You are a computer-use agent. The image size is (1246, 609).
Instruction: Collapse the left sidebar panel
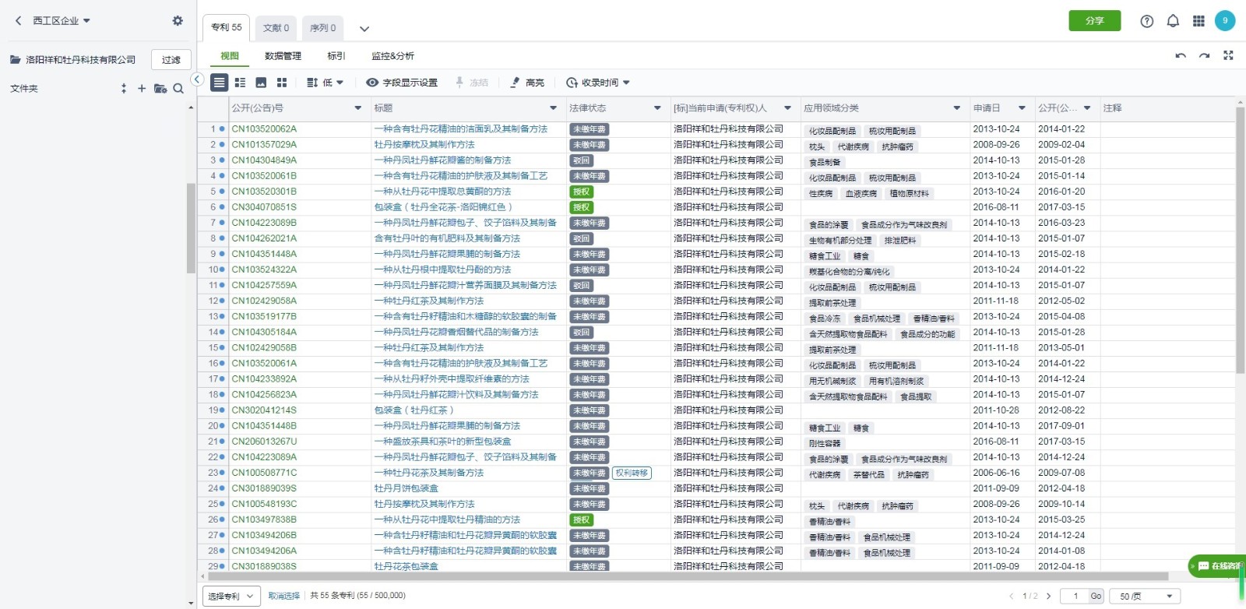pyautogui.click(x=197, y=79)
